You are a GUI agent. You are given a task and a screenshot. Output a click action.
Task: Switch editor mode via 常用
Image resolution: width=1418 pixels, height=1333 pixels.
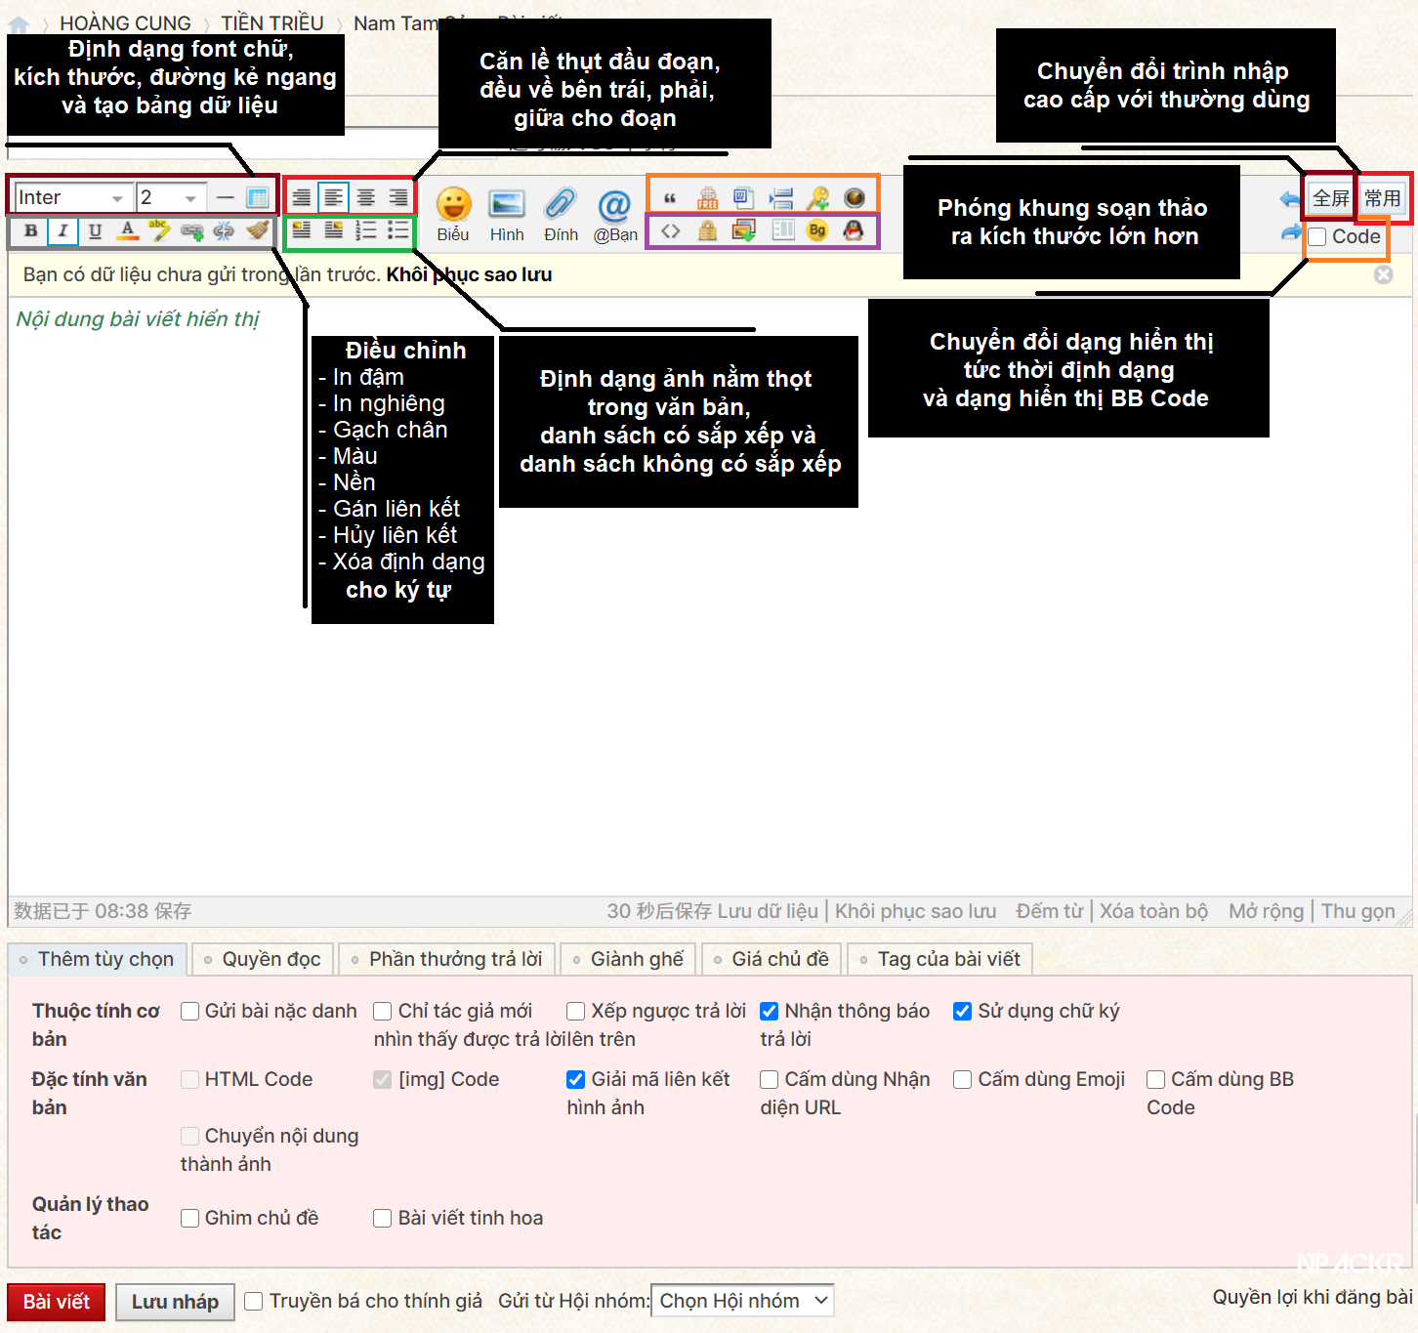[x=1383, y=198]
